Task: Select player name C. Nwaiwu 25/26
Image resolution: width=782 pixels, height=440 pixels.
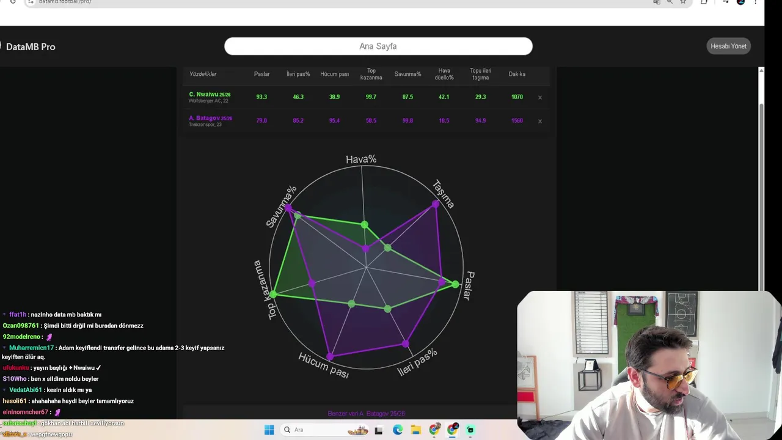Action: pyautogui.click(x=210, y=94)
